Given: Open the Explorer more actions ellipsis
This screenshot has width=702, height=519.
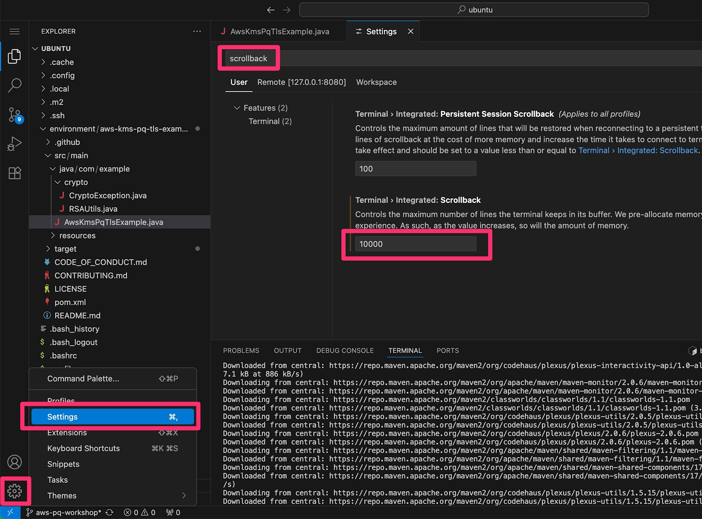Looking at the screenshot, I should pos(197,31).
